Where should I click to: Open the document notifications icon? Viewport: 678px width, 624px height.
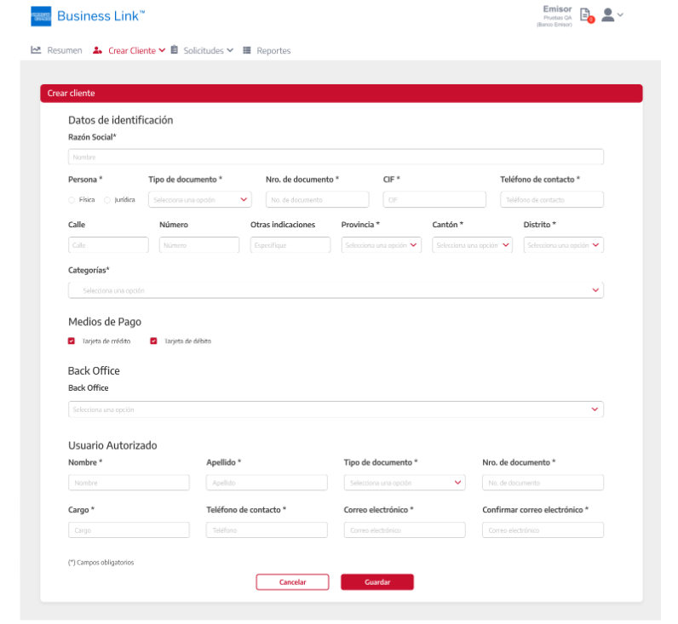(x=585, y=14)
